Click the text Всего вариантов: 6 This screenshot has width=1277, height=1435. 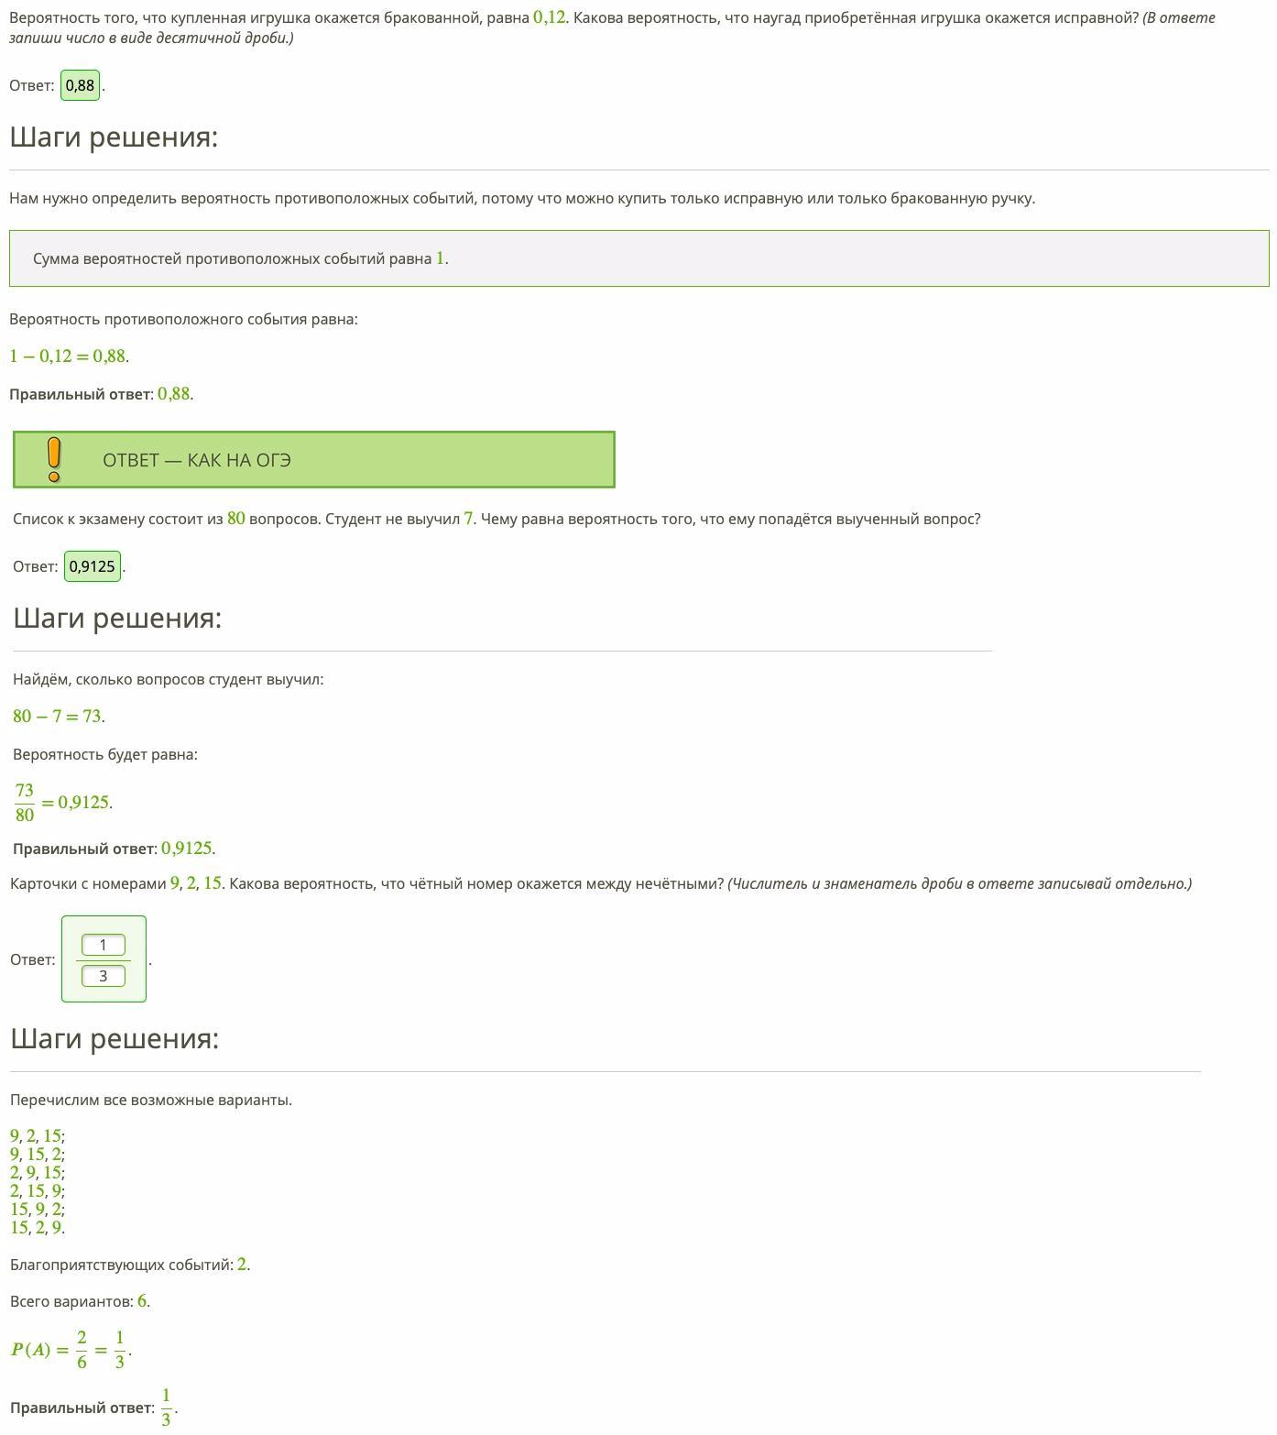[x=81, y=1301]
